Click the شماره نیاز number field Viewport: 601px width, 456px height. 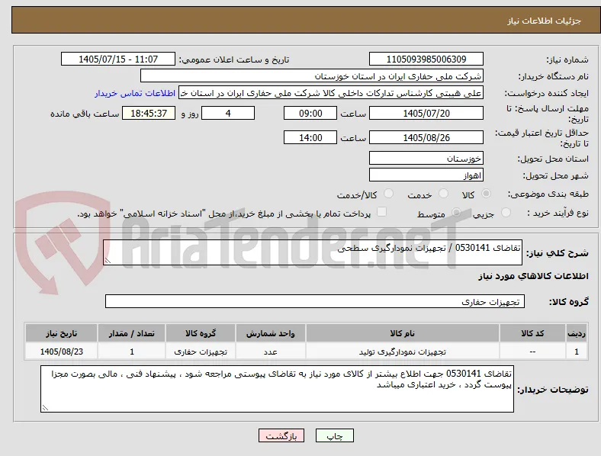tap(426, 59)
